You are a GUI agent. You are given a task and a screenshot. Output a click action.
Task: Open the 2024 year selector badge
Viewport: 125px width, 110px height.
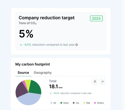(96, 19)
